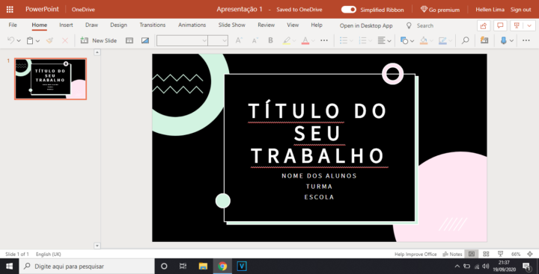Open the shape outline pen color

point(442,40)
